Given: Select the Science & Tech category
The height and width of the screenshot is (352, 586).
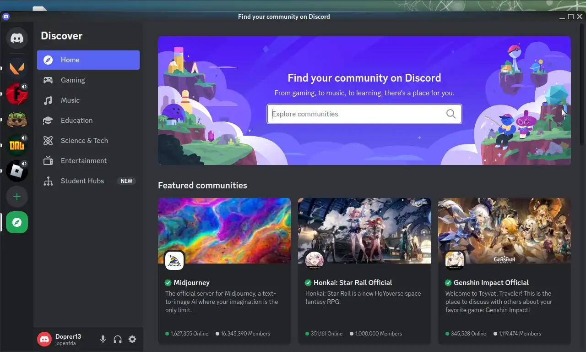Looking at the screenshot, I should (88, 141).
